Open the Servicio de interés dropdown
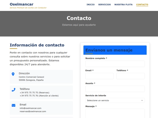158x118 pixels. [x=115, y=100]
